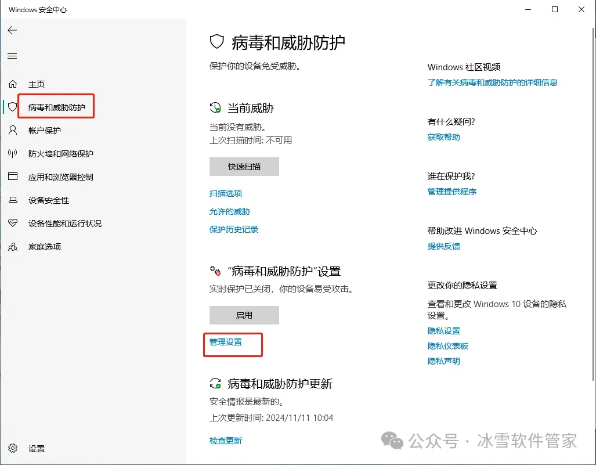
Task: Click the signal icon for 防火墙和网络保护
Action: click(x=13, y=154)
